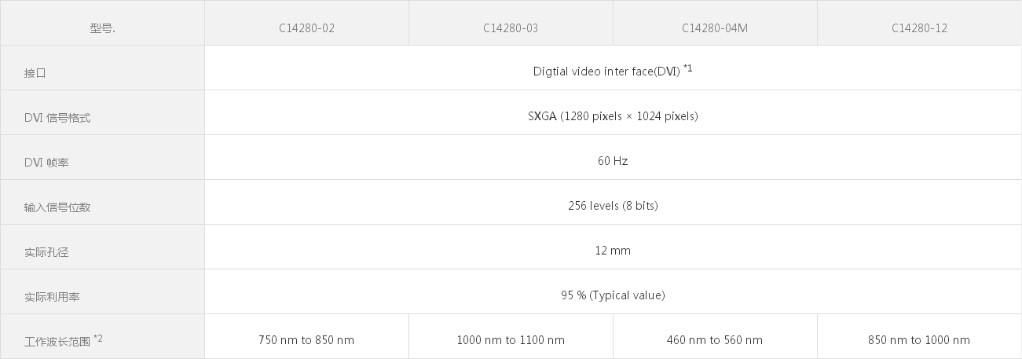Click the 850 nm to 1000 nm cell

tap(919, 340)
